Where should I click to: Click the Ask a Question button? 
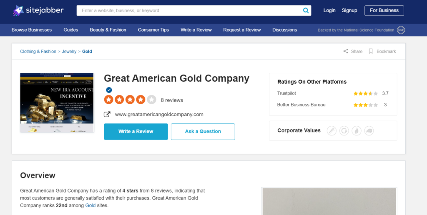tap(203, 131)
